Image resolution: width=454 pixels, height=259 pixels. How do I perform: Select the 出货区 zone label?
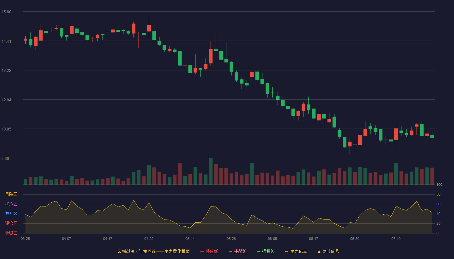click(11, 204)
